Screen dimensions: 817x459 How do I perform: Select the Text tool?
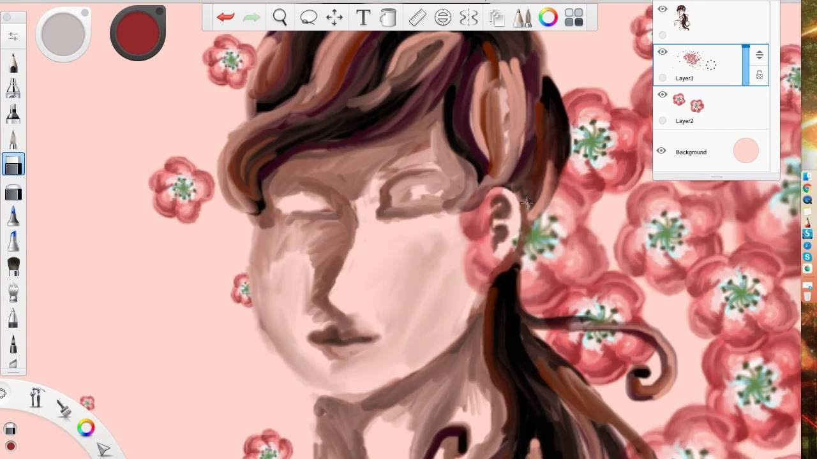pos(363,18)
